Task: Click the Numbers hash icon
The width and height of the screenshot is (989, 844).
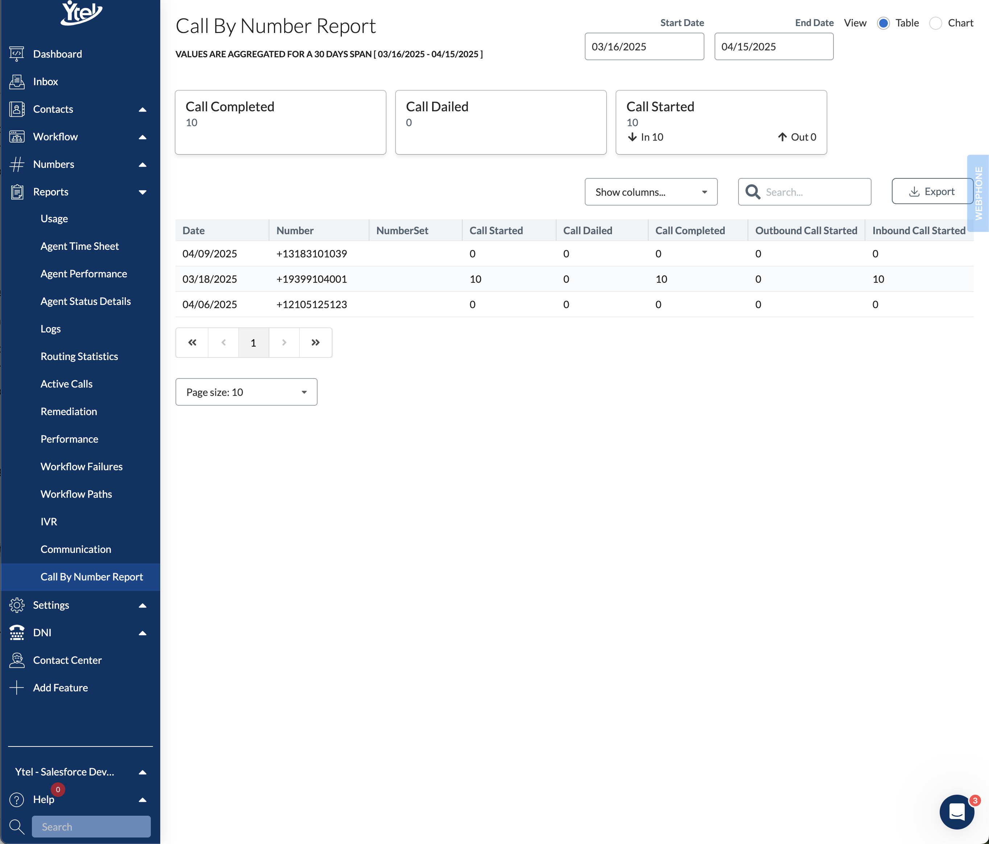Action: point(17,164)
